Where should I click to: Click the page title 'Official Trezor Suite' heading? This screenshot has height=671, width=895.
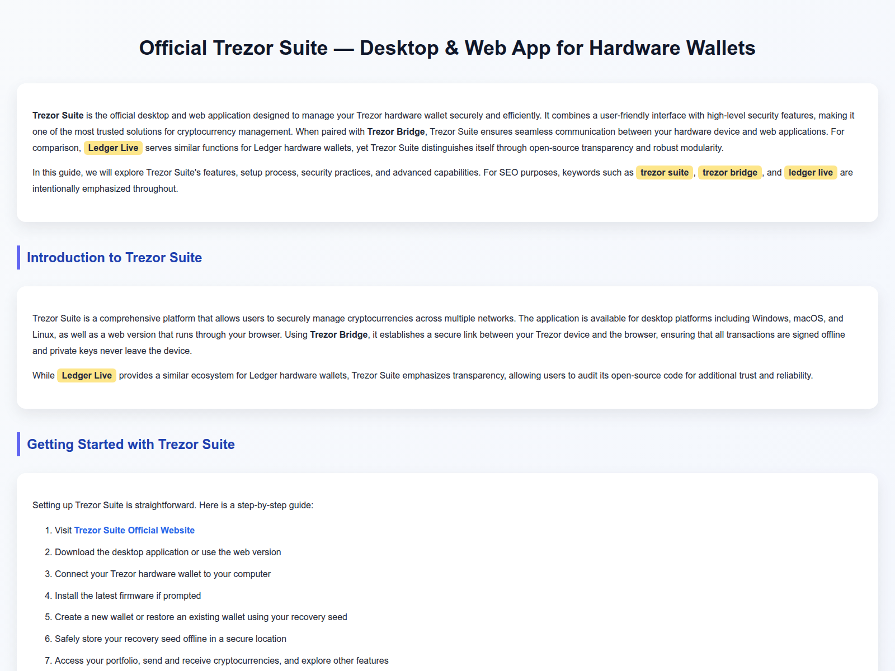pyautogui.click(x=447, y=48)
